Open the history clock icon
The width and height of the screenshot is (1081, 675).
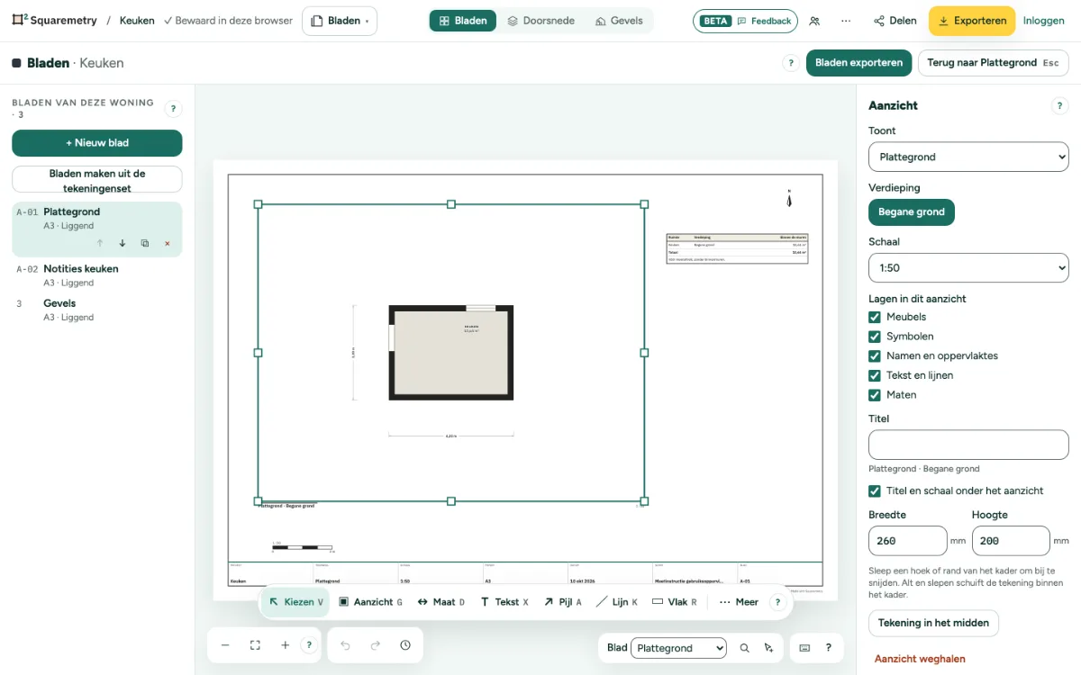tap(405, 645)
